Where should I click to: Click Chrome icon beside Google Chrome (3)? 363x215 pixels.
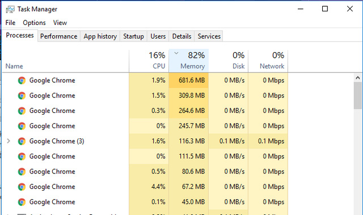(x=22, y=141)
